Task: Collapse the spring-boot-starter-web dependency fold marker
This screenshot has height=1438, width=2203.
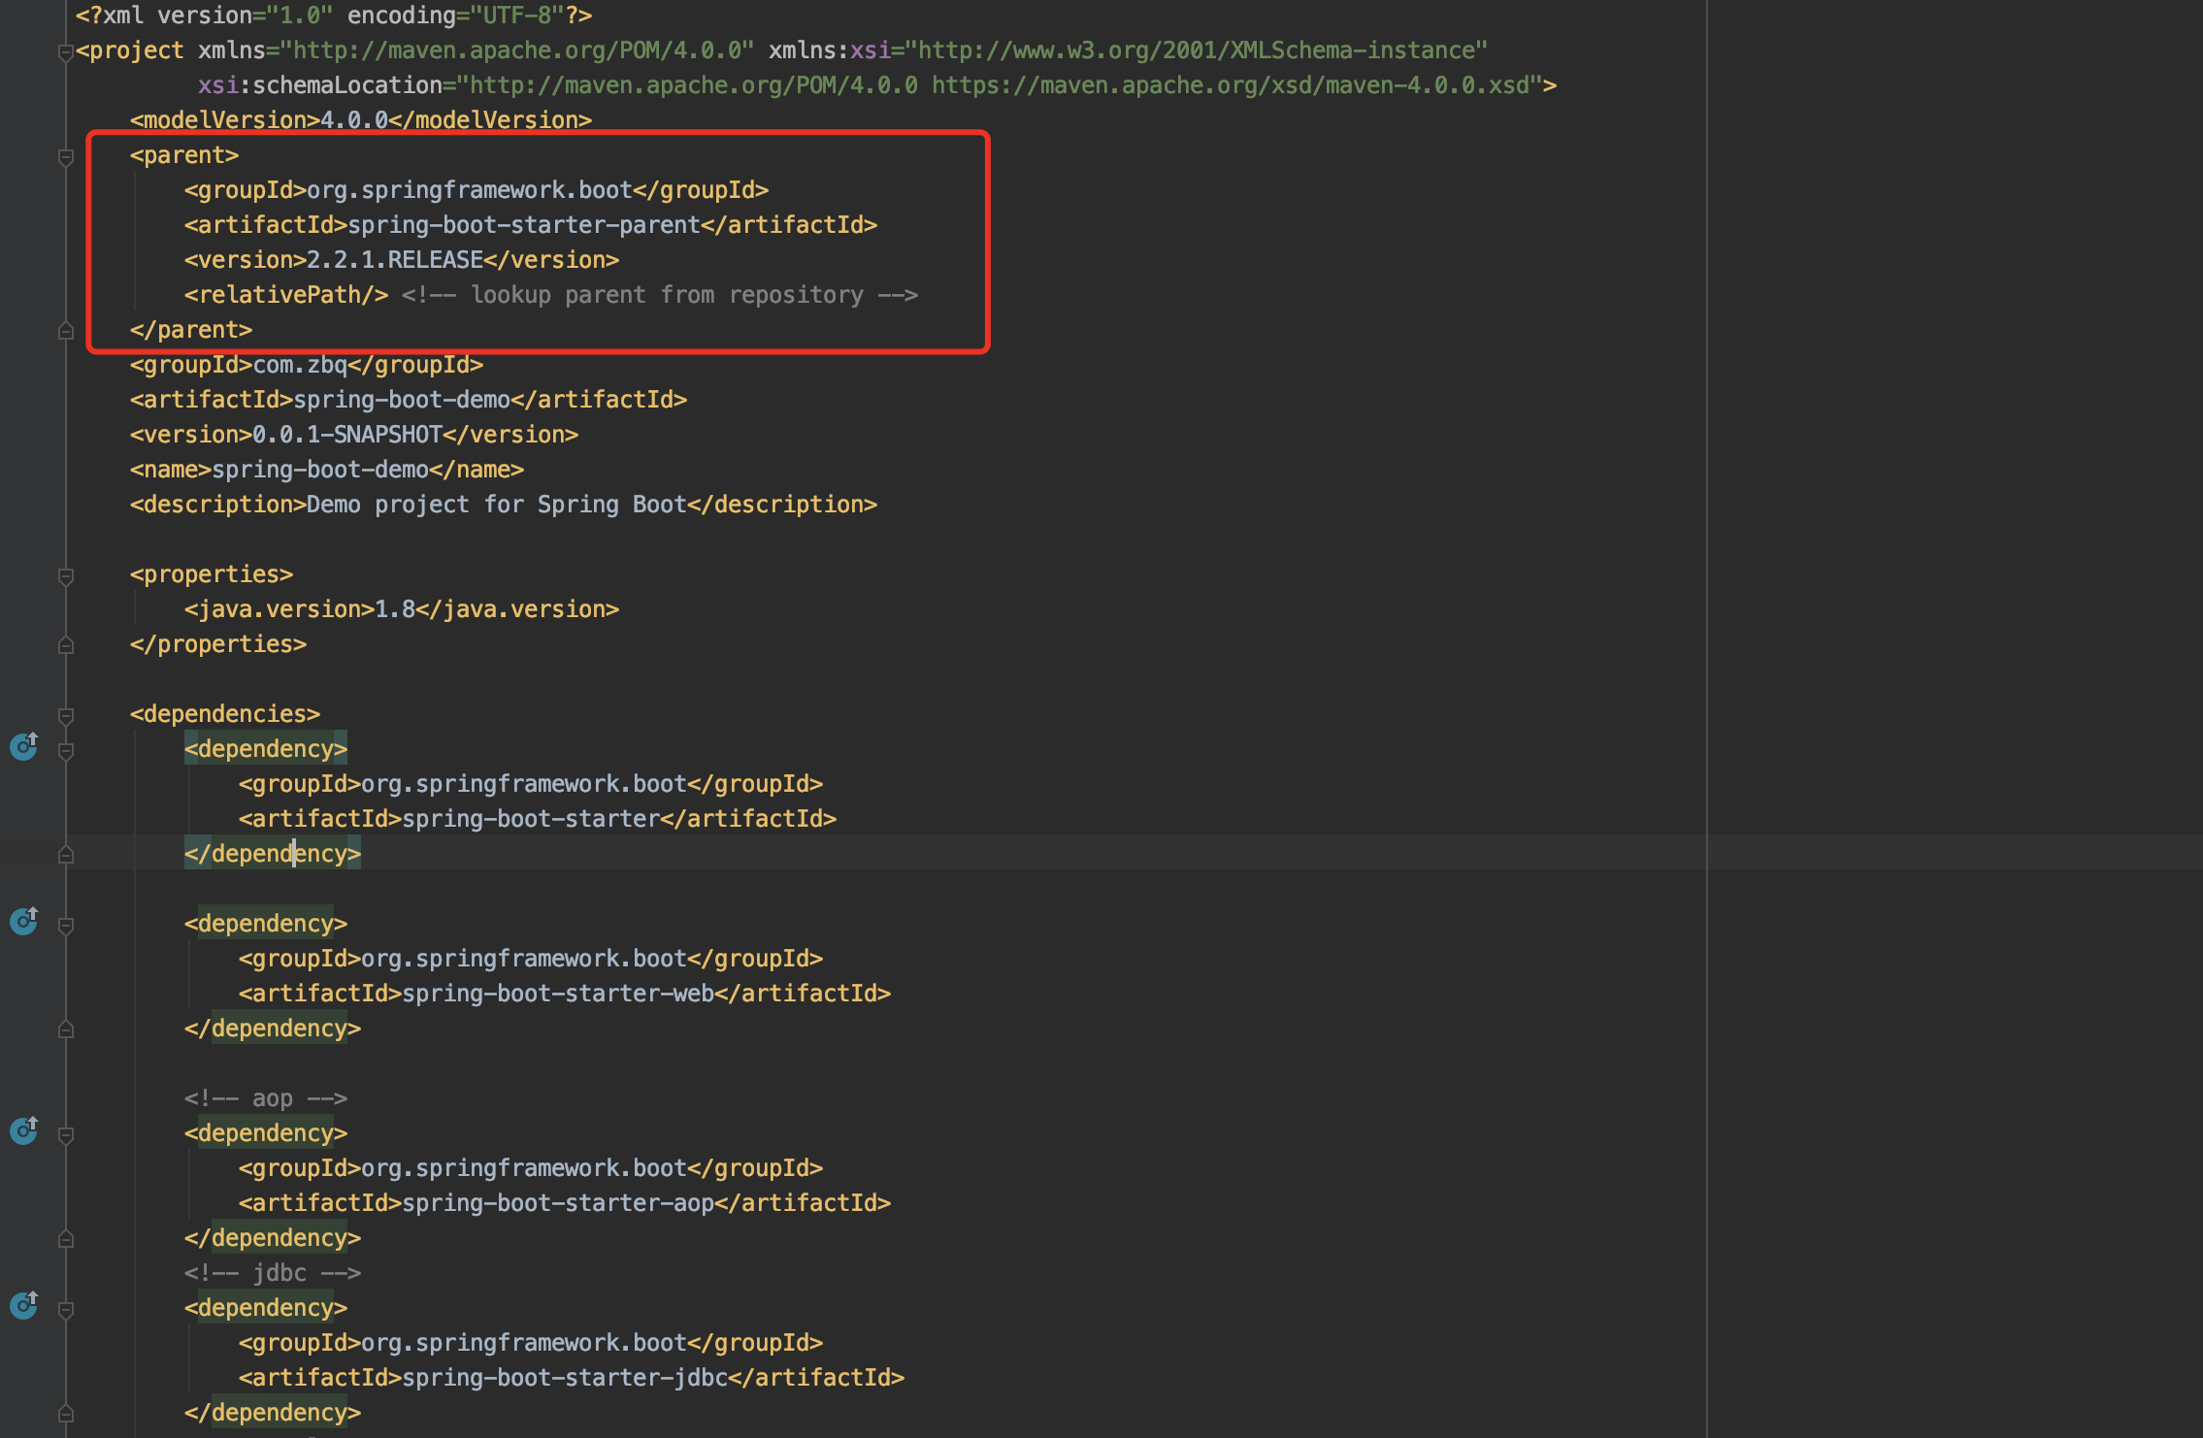Action: [66, 923]
